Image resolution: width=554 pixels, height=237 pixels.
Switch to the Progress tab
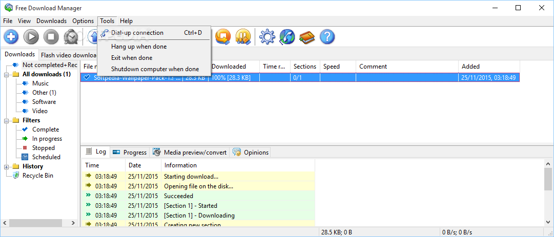pyautogui.click(x=130, y=153)
